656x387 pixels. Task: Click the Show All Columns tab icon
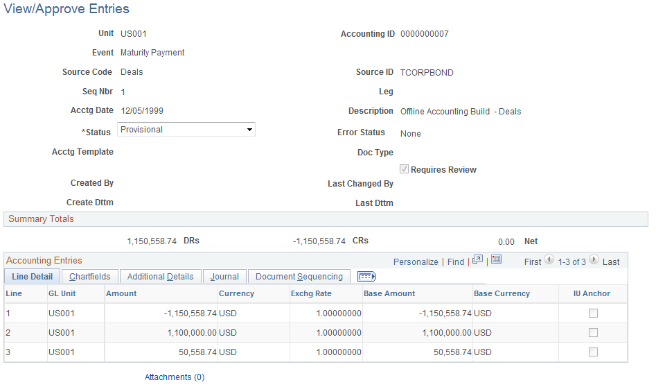367,277
